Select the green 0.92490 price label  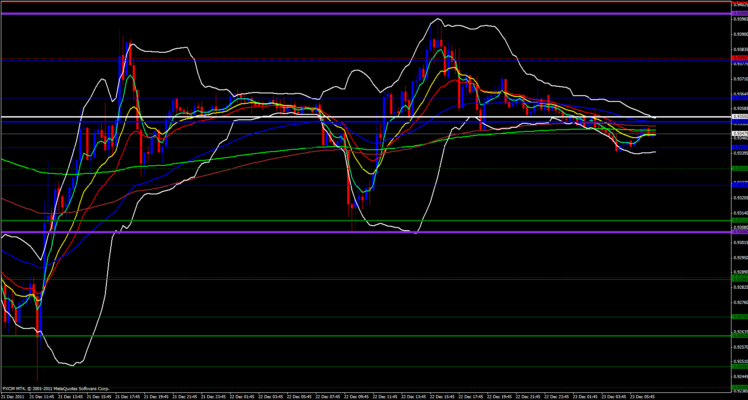click(740, 366)
